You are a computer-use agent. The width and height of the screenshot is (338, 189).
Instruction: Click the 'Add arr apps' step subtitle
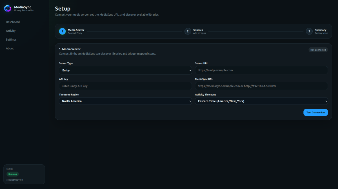tap(199, 33)
